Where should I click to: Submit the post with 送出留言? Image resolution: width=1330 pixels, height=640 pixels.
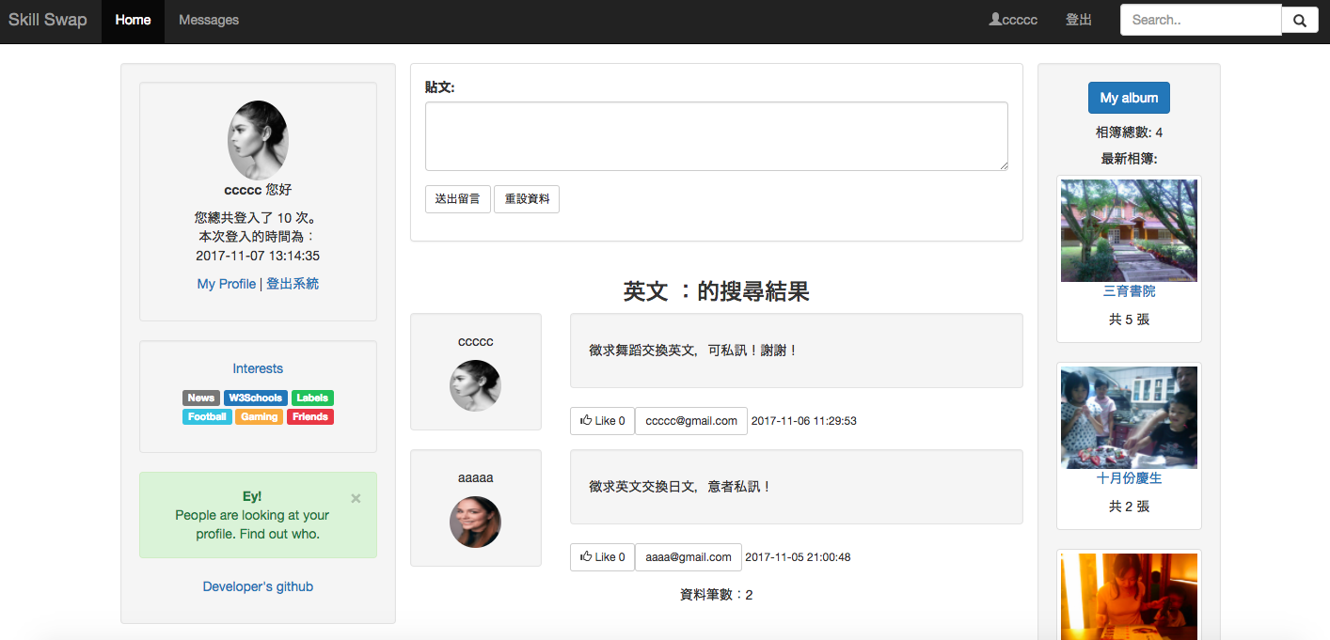(458, 199)
